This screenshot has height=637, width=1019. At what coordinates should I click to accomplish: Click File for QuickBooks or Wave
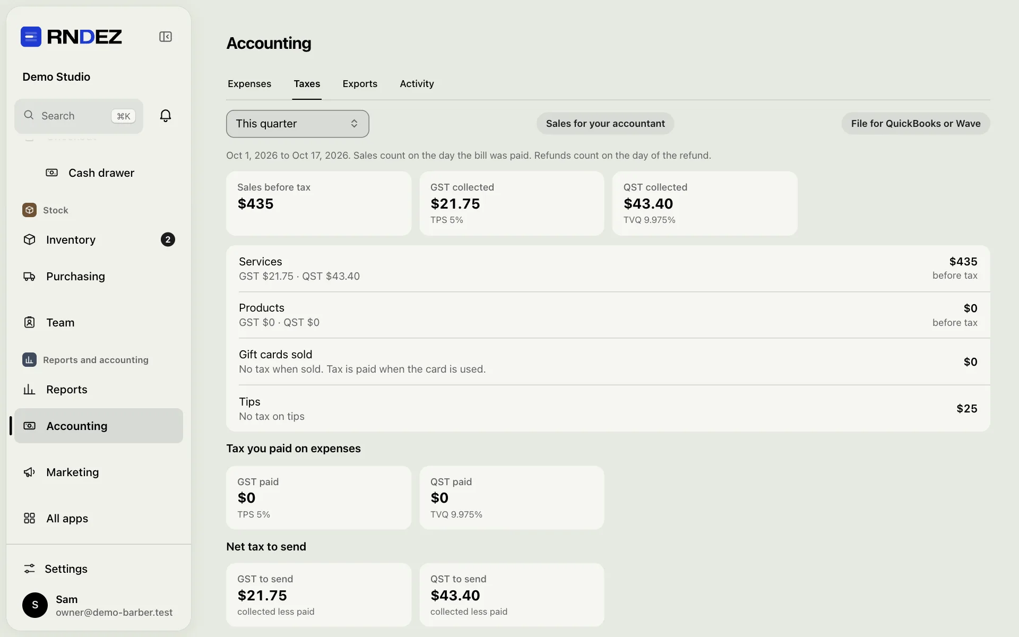coord(916,124)
